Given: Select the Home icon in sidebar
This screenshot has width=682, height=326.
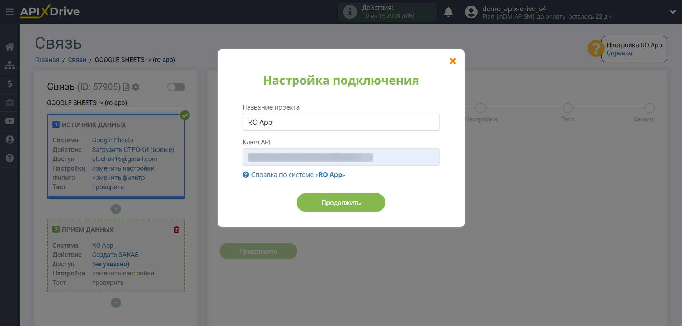Looking at the screenshot, I should [10, 46].
